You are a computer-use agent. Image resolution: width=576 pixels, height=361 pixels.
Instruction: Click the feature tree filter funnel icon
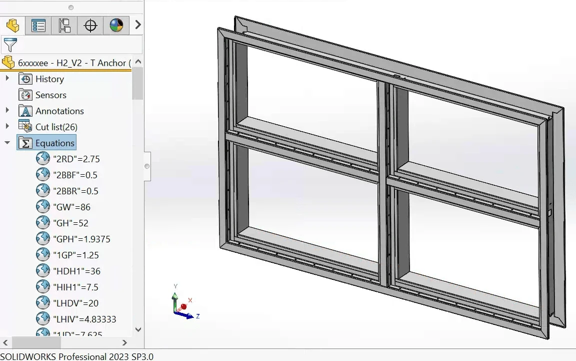click(10, 45)
